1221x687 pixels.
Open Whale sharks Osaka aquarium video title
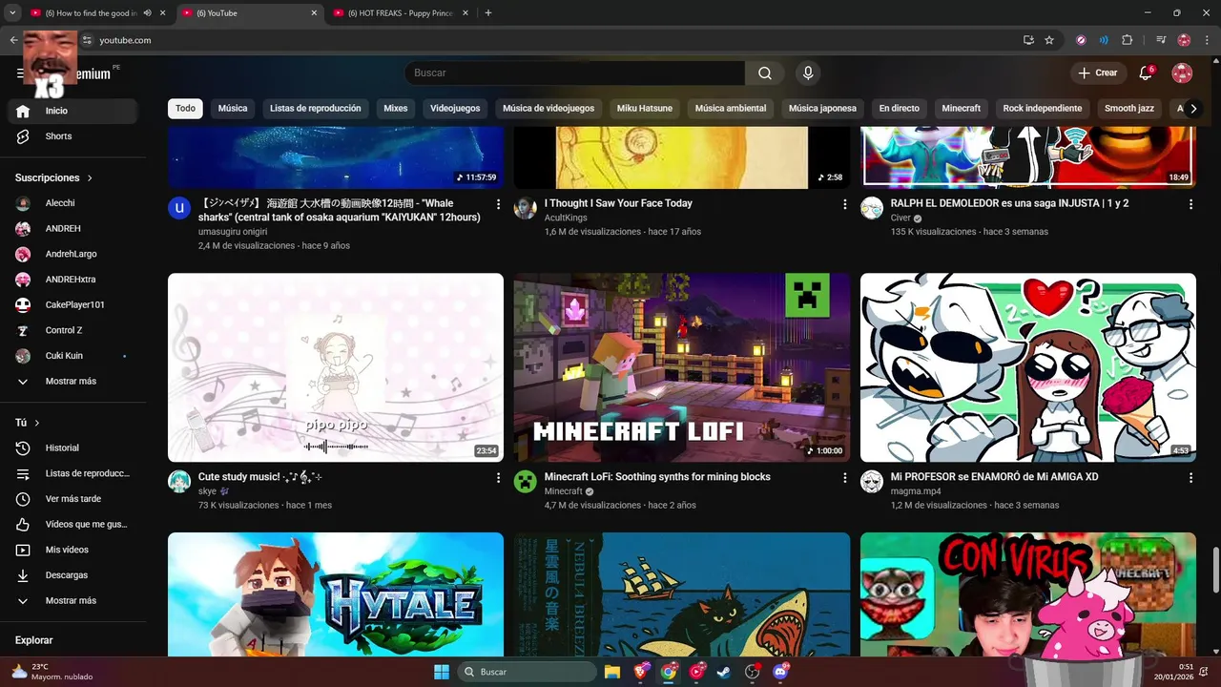click(x=341, y=211)
